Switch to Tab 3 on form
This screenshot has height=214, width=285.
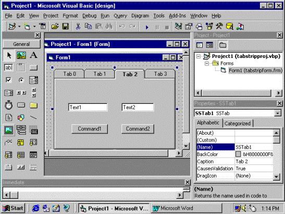click(x=160, y=74)
